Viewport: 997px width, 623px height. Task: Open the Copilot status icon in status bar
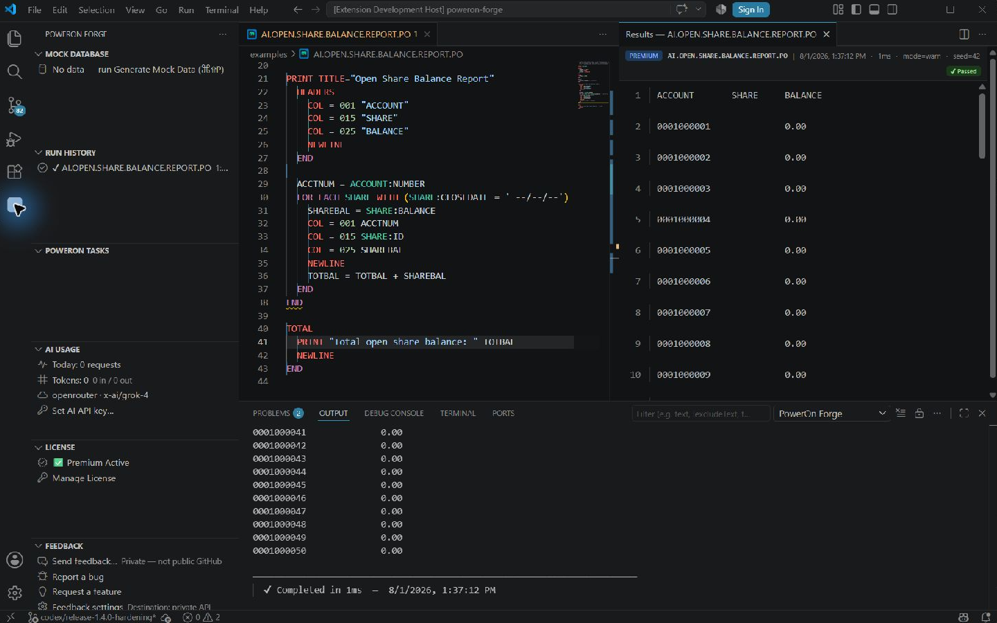(x=963, y=617)
